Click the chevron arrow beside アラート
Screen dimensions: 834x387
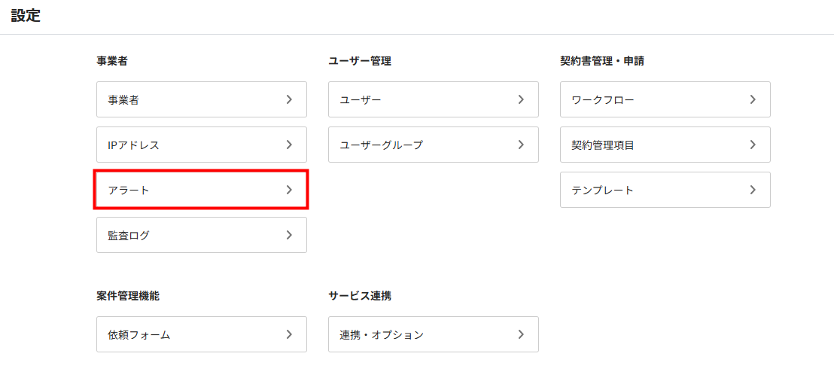click(289, 190)
